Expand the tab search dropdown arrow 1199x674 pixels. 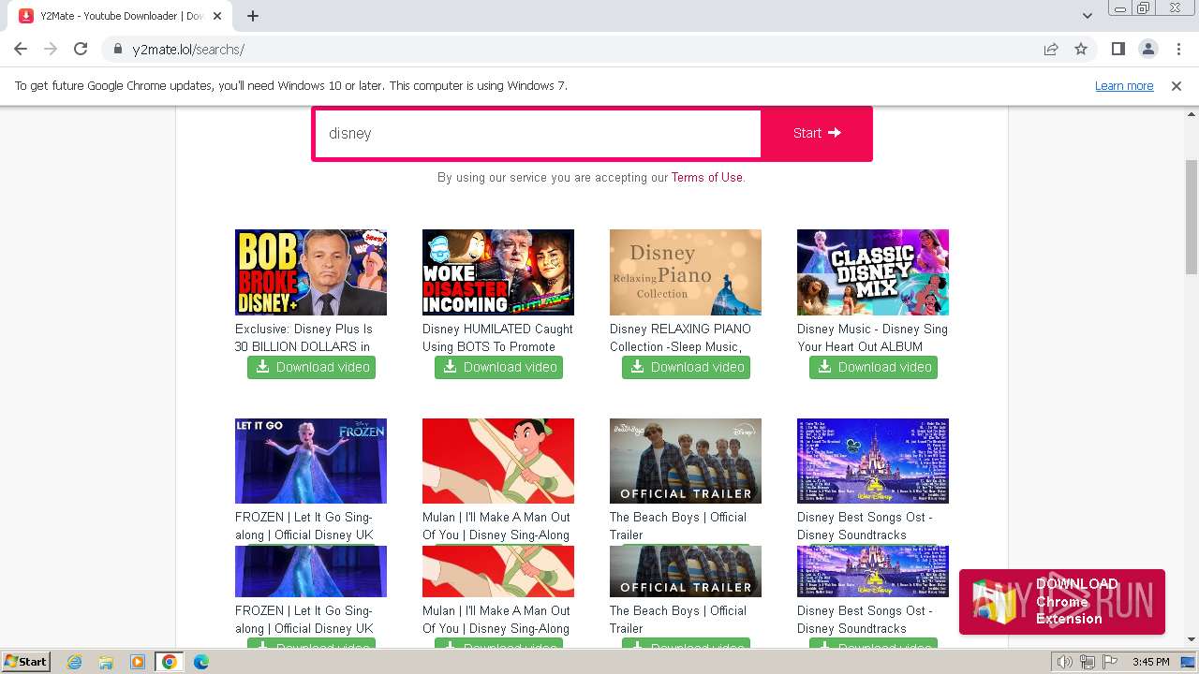coord(1088,16)
